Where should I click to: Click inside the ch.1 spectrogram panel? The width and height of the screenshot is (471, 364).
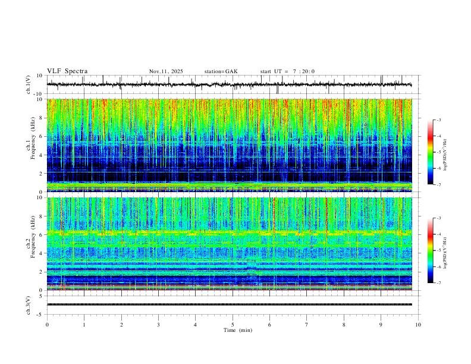point(229,145)
